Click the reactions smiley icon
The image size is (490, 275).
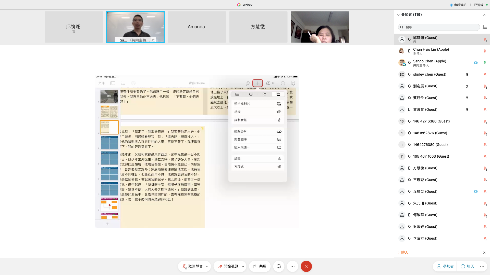coord(279,266)
